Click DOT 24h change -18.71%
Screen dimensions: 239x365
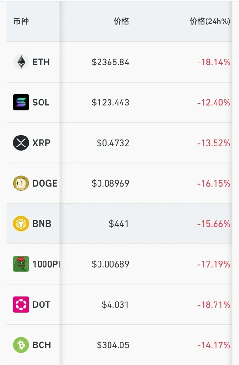(x=214, y=304)
